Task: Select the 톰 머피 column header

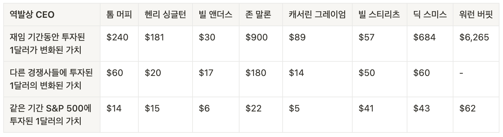Action: point(119,15)
